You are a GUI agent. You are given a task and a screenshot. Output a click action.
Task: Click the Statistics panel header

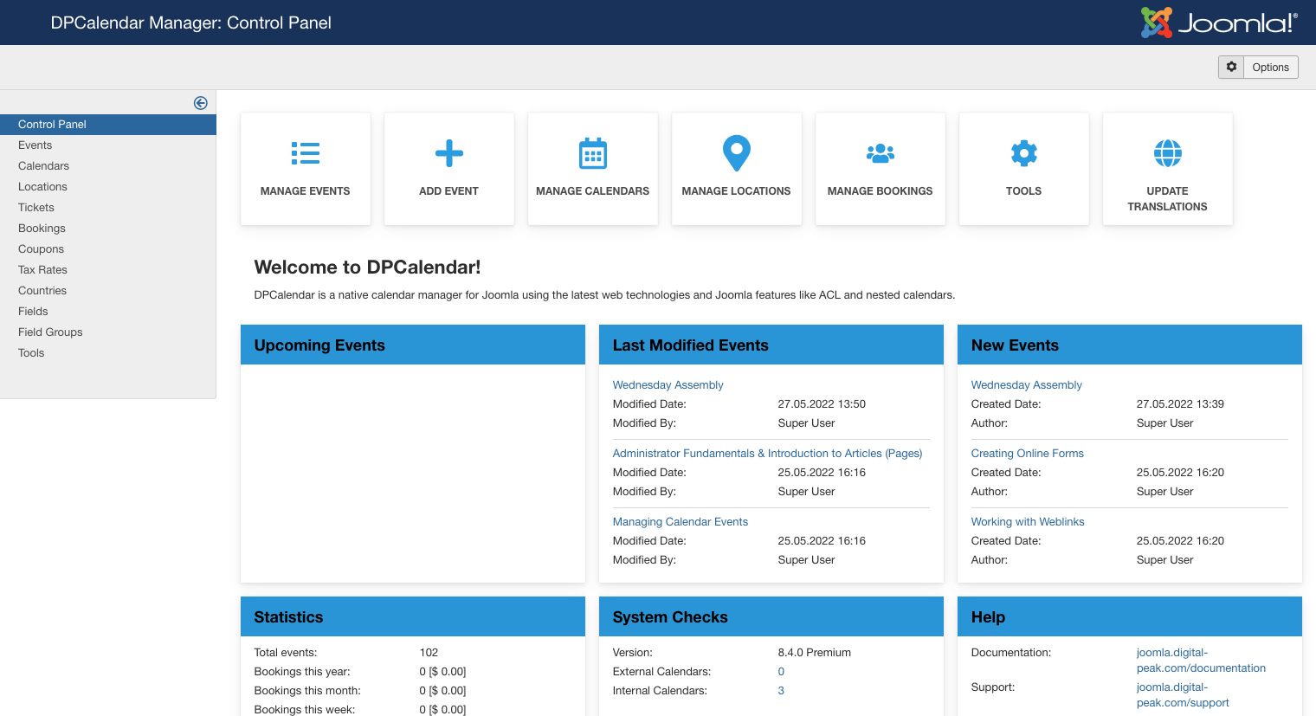coord(413,616)
